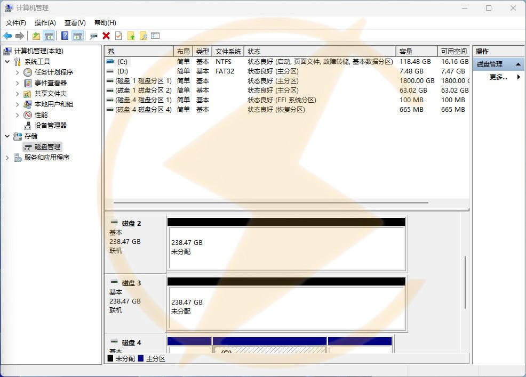Expand the 任务计划程序 node
This screenshot has width=526, height=377.
17,72
